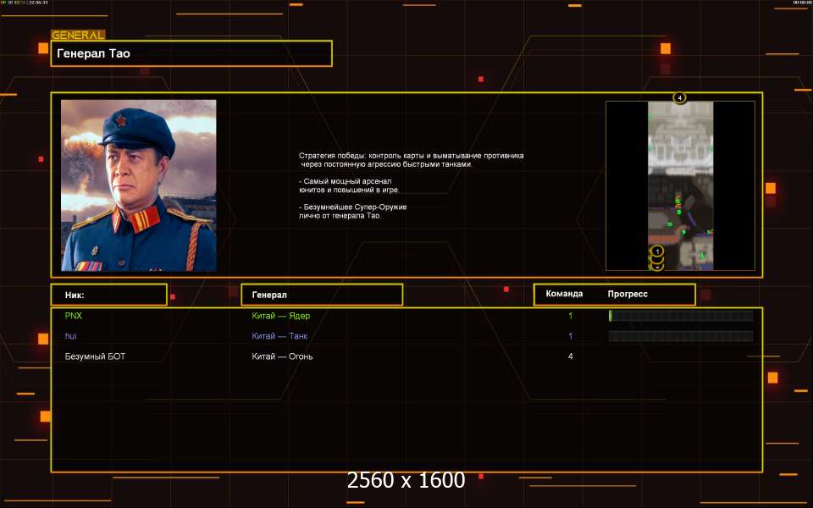
Task: Click the 'Прогресс' column header
Action: point(628,294)
